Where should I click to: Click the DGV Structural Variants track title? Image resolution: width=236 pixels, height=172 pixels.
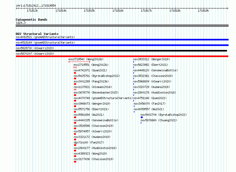coord(37,34)
